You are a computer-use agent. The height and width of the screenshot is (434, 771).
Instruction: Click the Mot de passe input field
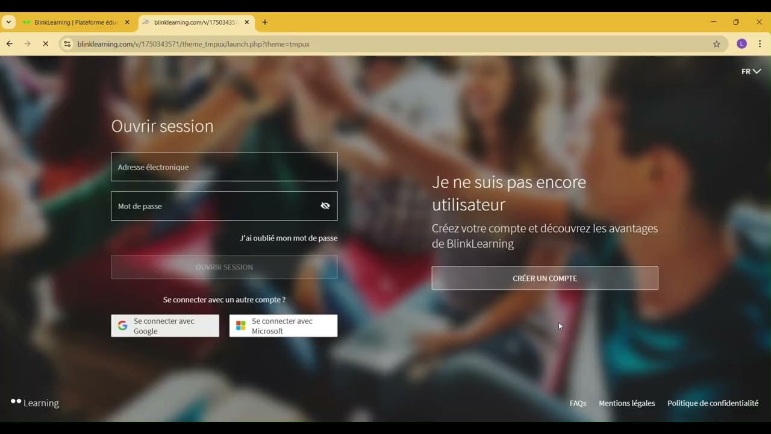point(224,206)
